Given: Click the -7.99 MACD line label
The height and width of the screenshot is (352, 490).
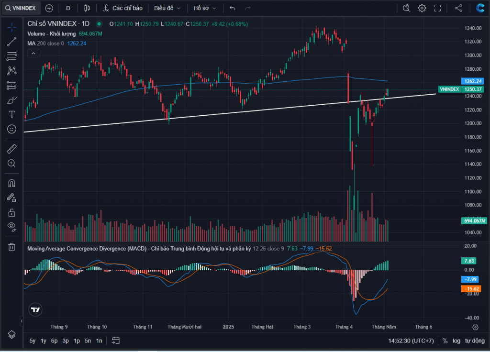Looking at the screenshot, I should coord(470,279).
